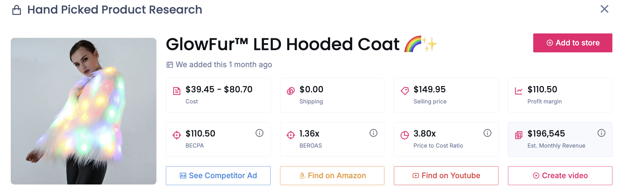
Task: Open the BEROAS info tooltip
Action: (373, 133)
